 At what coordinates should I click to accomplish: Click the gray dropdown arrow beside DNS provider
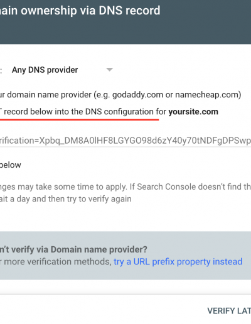pyautogui.click(x=109, y=70)
